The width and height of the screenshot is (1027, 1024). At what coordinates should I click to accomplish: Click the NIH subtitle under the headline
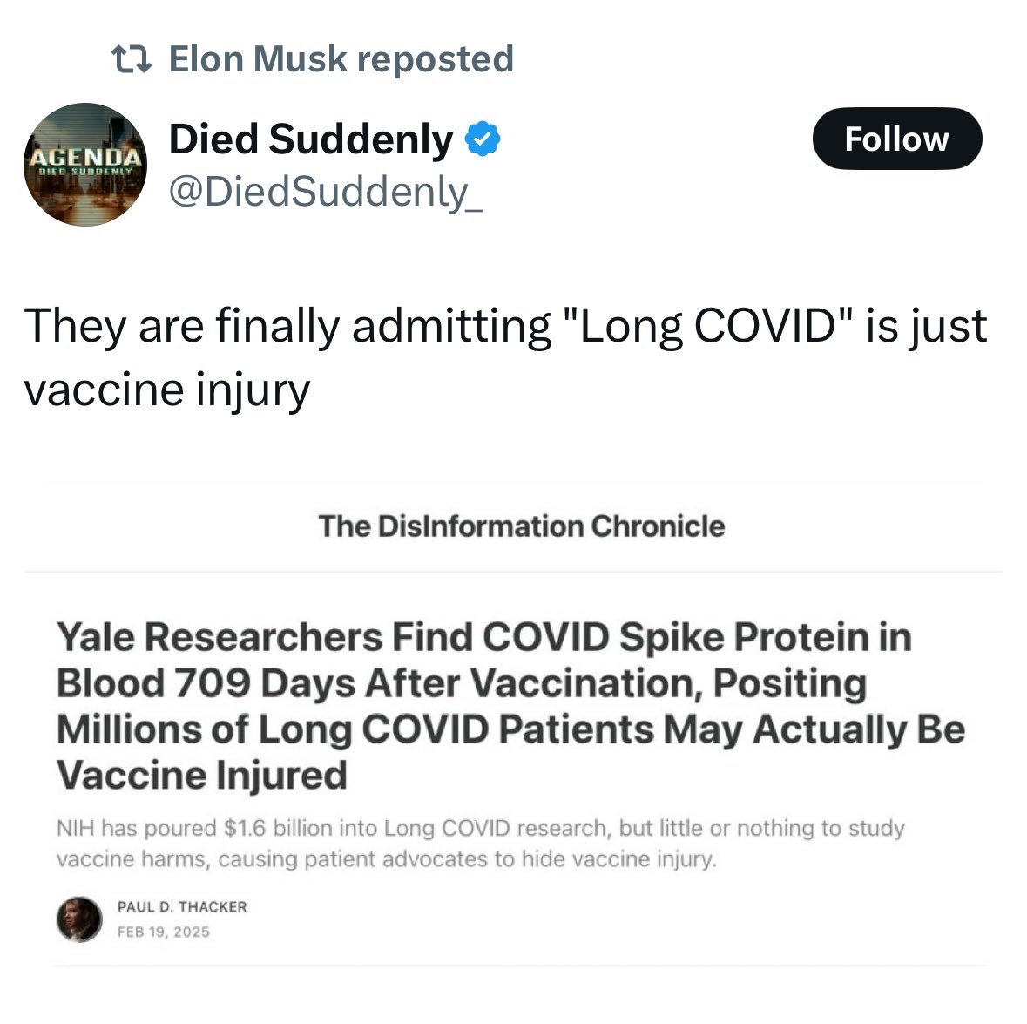(x=480, y=843)
